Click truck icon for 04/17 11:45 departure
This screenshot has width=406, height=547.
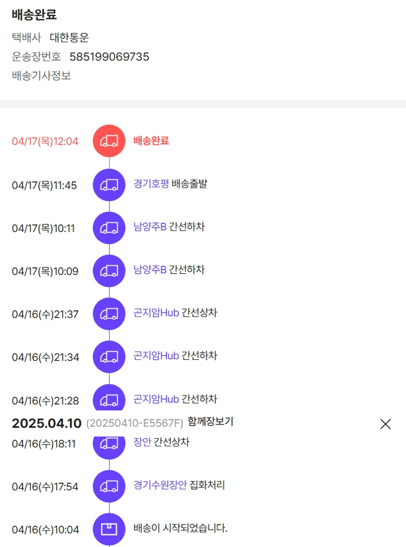109,185
